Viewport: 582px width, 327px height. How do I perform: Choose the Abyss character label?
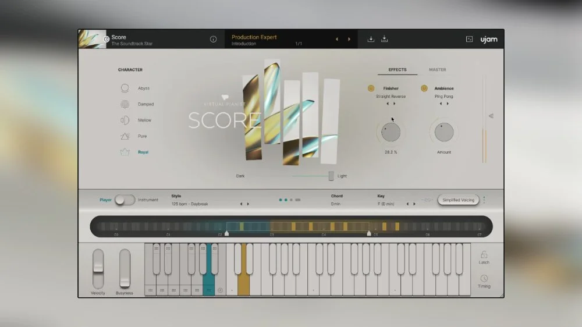[144, 88]
